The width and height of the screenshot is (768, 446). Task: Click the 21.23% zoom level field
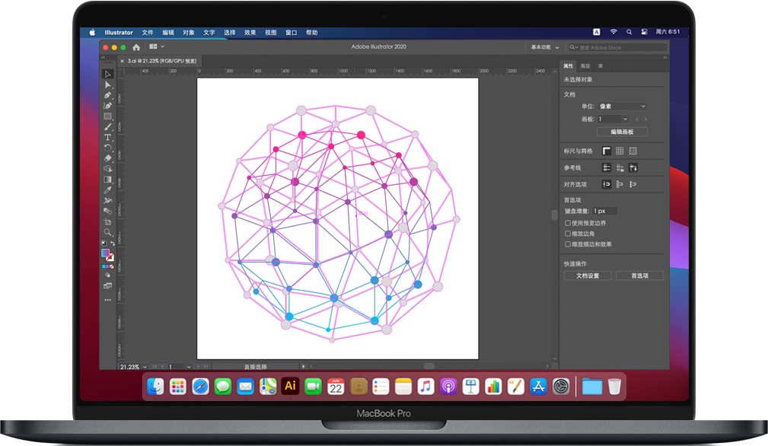point(129,367)
